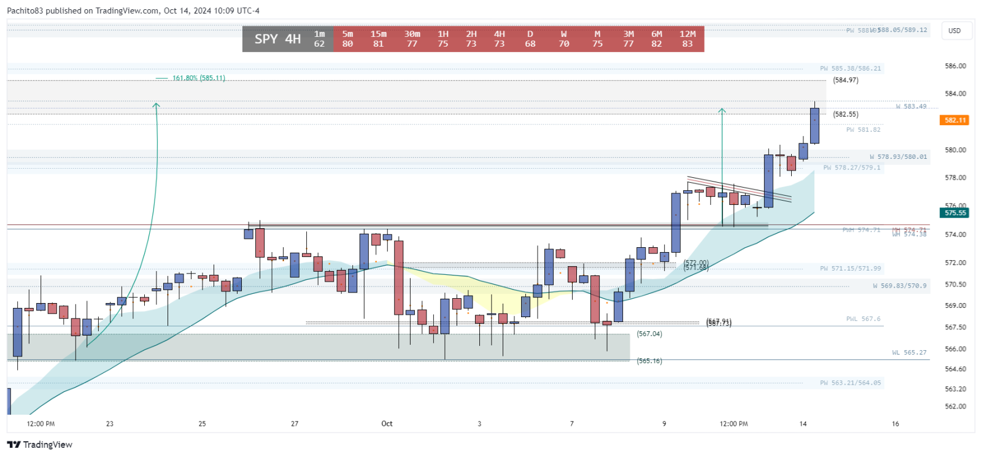Click the 570.50 price axis value
Screen dimensions: 982x457
point(956,285)
